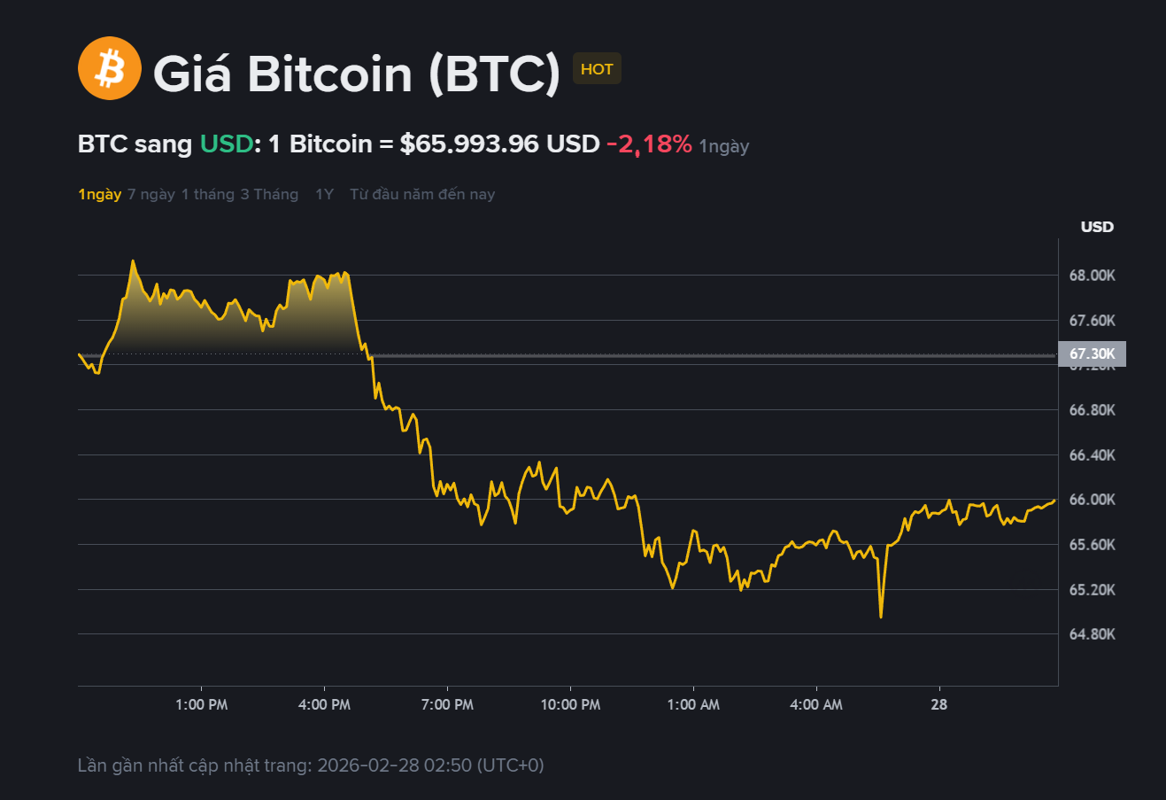Screen dimensions: 1166x800
Task: Select the 1ngày time range tab
Action: click(x=99, y=194)
